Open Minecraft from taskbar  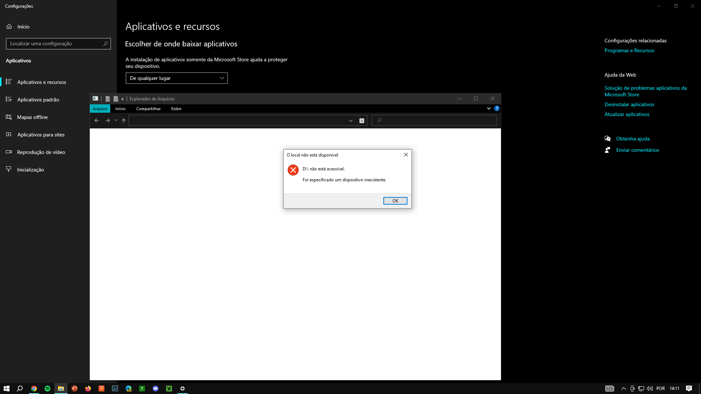(x=169, y=389)
